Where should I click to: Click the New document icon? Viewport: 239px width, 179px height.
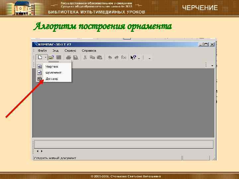point(40,57)
